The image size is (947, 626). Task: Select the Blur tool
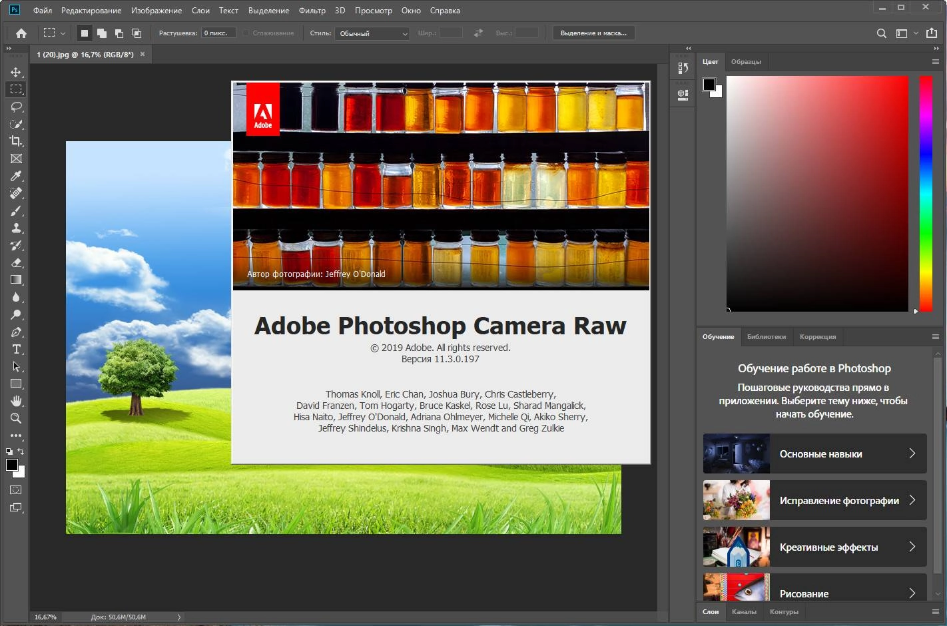click(x=16, y=297)
